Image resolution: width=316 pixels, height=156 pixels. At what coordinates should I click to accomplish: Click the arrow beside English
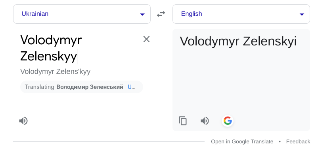click(302, 14)
